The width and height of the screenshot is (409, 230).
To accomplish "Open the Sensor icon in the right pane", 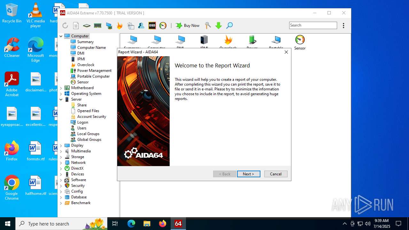I will (x=300, y=42).
